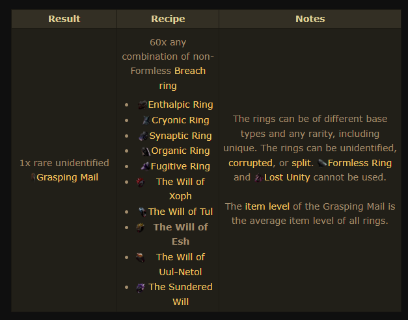Image resolution: width=408 pixels, height=320 pixels.
Task: Click the Result column header
Action: pos(64,19)
